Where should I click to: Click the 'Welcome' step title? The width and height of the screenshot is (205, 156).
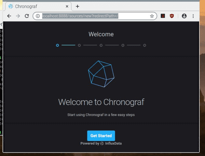point(101,34)
